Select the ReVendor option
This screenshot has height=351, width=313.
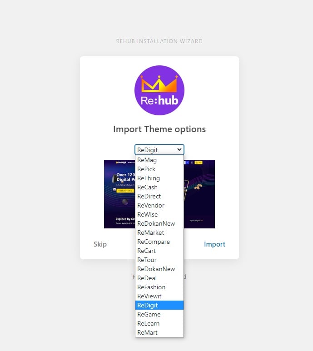pyautogui.click(x=159, y=205)
